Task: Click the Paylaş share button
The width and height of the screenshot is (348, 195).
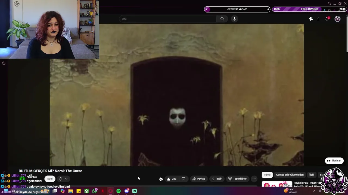Action: [198, 179]
